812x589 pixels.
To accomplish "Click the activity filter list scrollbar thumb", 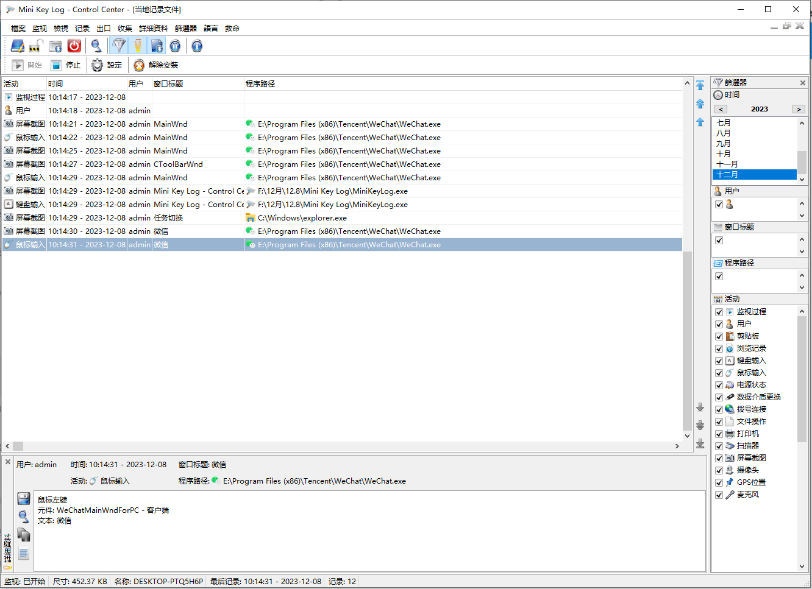I will [802, 378].
